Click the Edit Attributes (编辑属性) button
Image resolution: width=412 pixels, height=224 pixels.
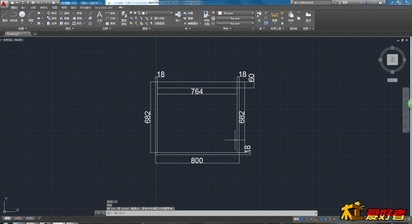click(x=192, y=24)
